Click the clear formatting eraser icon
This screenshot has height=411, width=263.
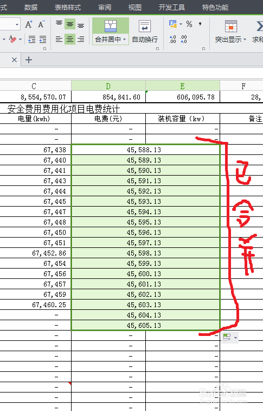click(x=12, y=39)
